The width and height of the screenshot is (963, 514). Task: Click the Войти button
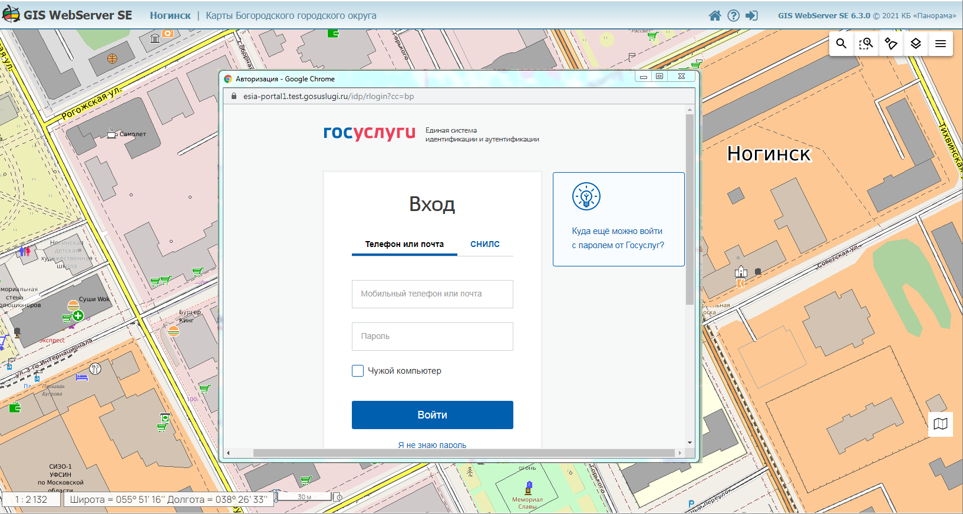tap(433, 415)
